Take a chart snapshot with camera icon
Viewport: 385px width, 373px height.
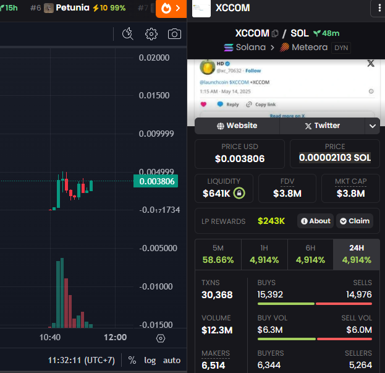174,34
